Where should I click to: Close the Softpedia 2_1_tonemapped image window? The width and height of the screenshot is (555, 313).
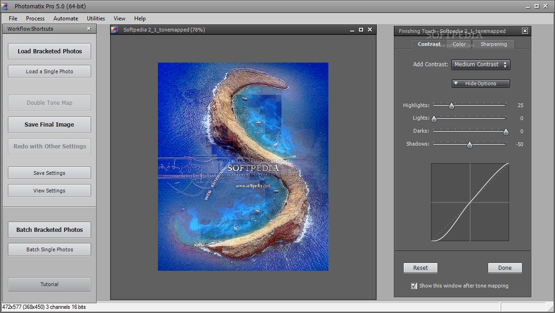point(370,30)
